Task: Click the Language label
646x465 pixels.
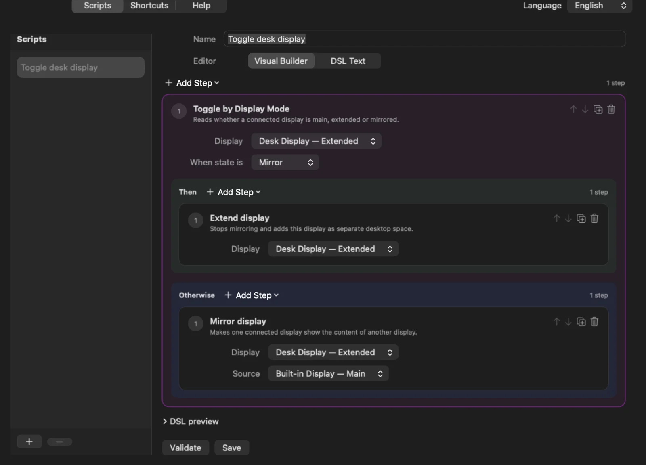Action: (542, 6)
